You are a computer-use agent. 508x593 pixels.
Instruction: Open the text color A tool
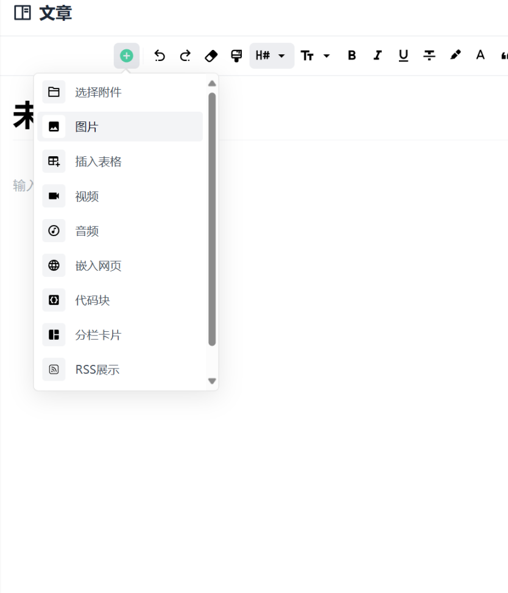coord(480,56)
